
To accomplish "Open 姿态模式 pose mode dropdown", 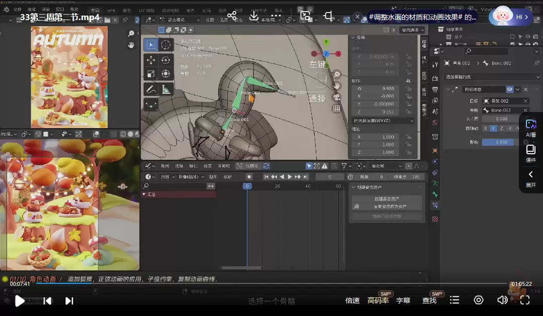I will (179, 20).
